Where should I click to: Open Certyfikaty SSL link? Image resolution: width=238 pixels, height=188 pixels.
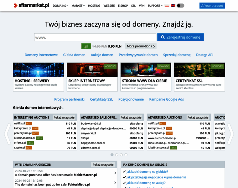click(101, 99)
